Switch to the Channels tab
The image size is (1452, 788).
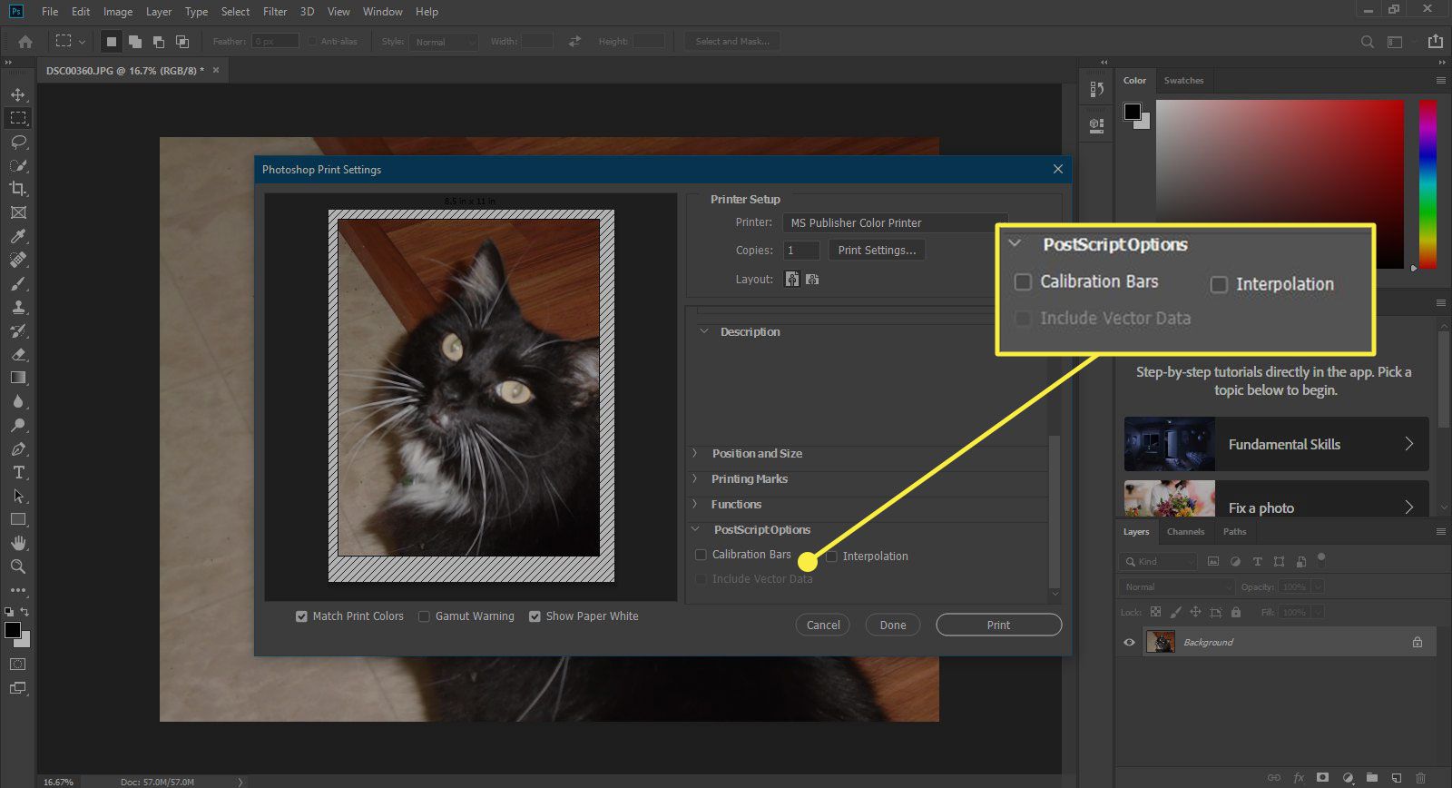point(1185,532)
